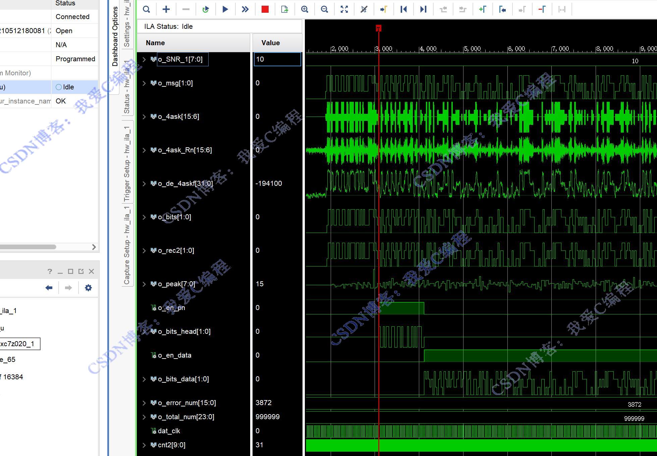Screen dimensions: 657x456
Task: Click the properties panel settings gear
Action: pos(88,288)
